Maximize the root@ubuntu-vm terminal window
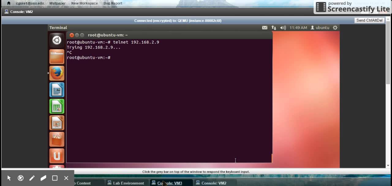The image size is (392, 186). click(82, 35)
